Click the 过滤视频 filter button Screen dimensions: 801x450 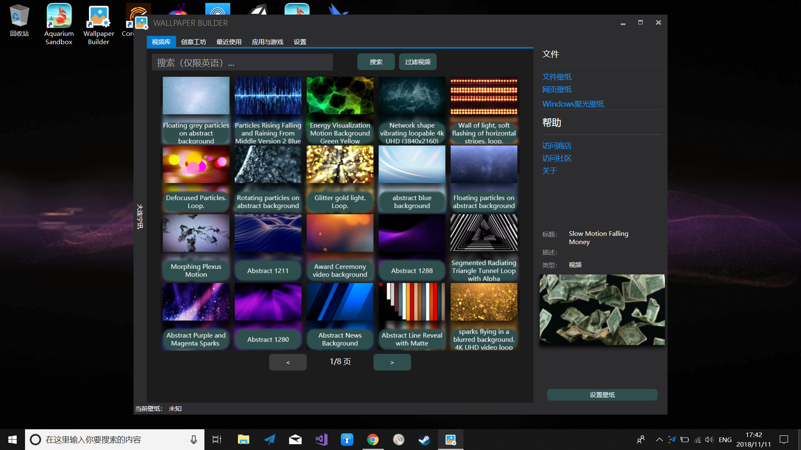click(x=417, y=62)
